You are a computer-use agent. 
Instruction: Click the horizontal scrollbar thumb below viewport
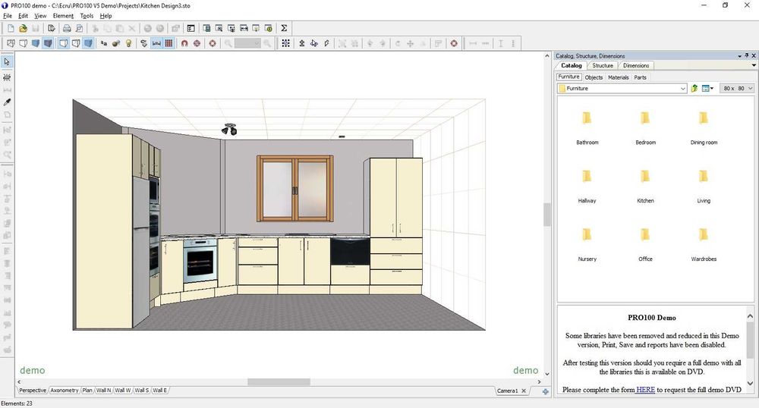tap(279, 382)
